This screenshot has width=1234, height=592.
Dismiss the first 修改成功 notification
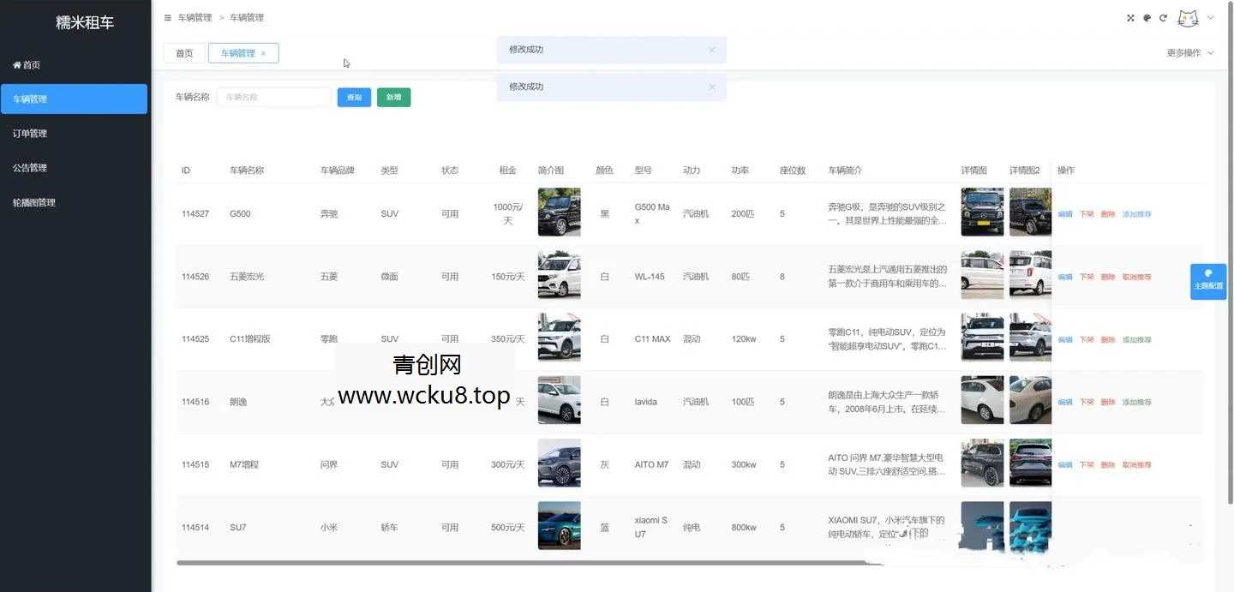[711, 49]
